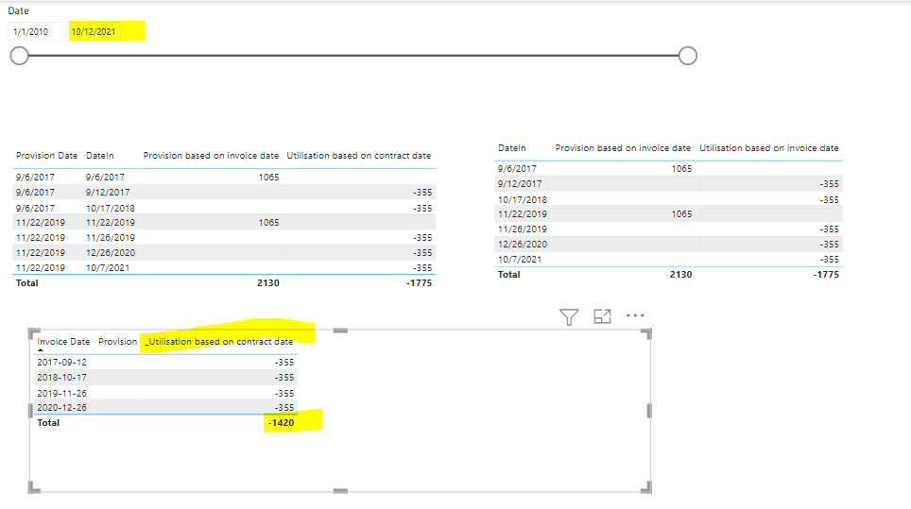Image resolution: width=911 pixels, height=509 pixels.
Task: Click -1775 total in left table
Action: [419, 282]
